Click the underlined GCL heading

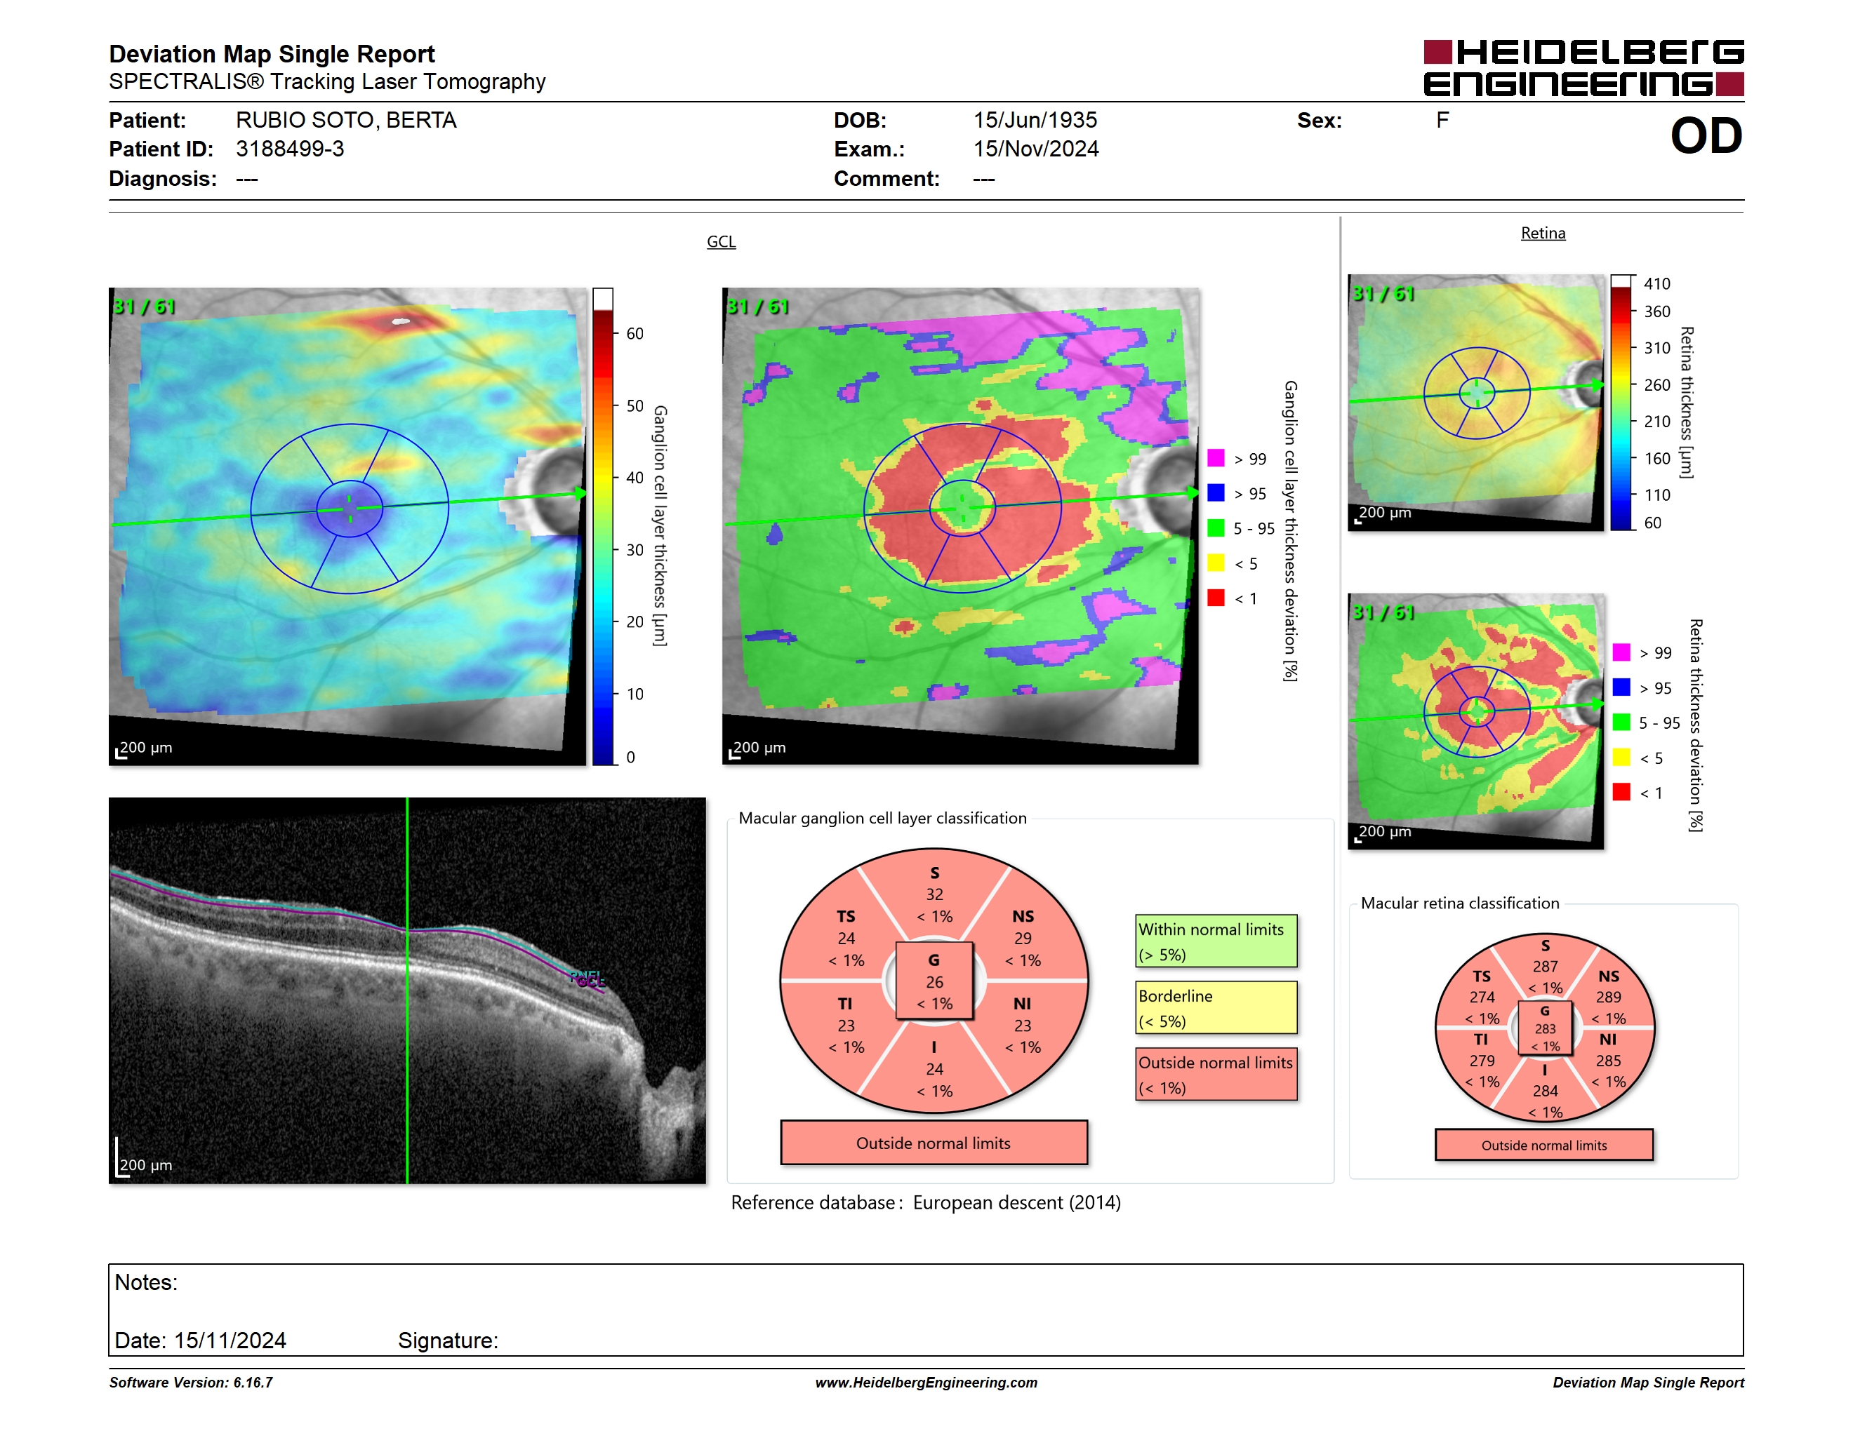coord(721,241)
